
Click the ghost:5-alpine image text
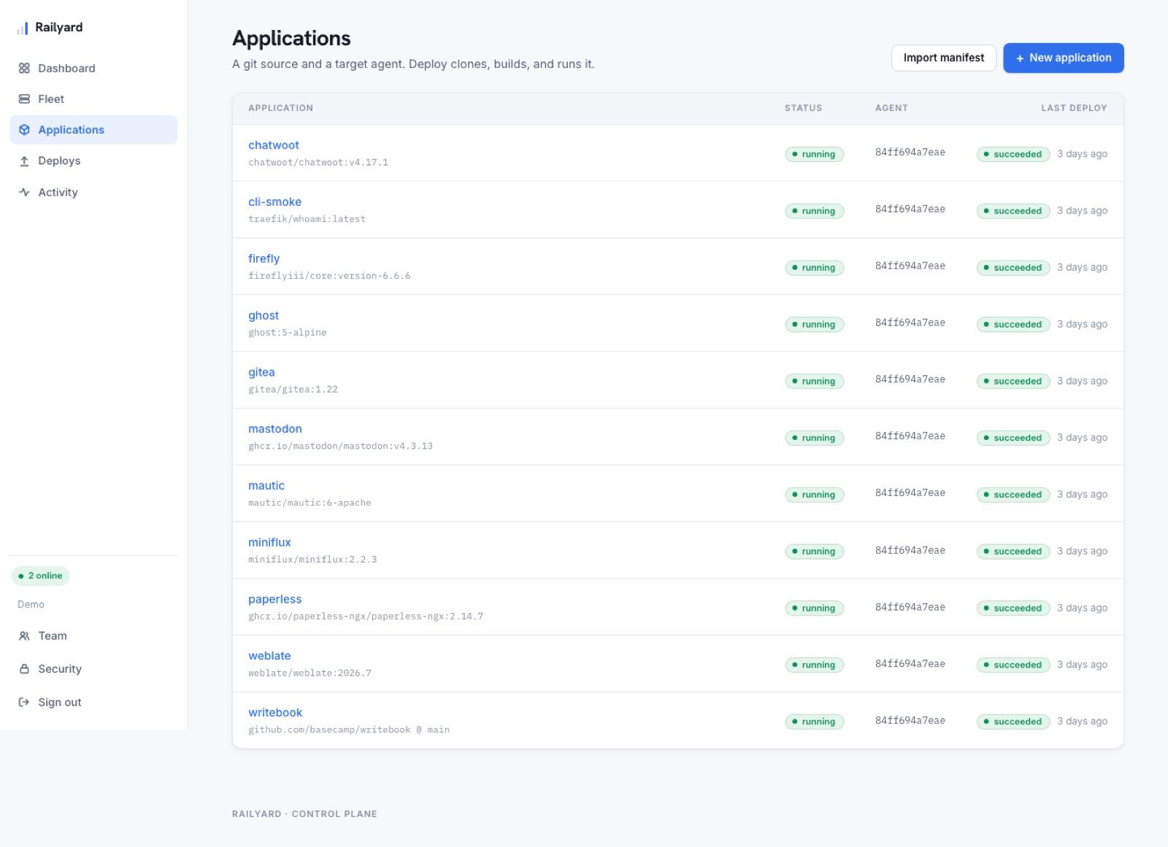pyautogui.click(x=288, y=333)
